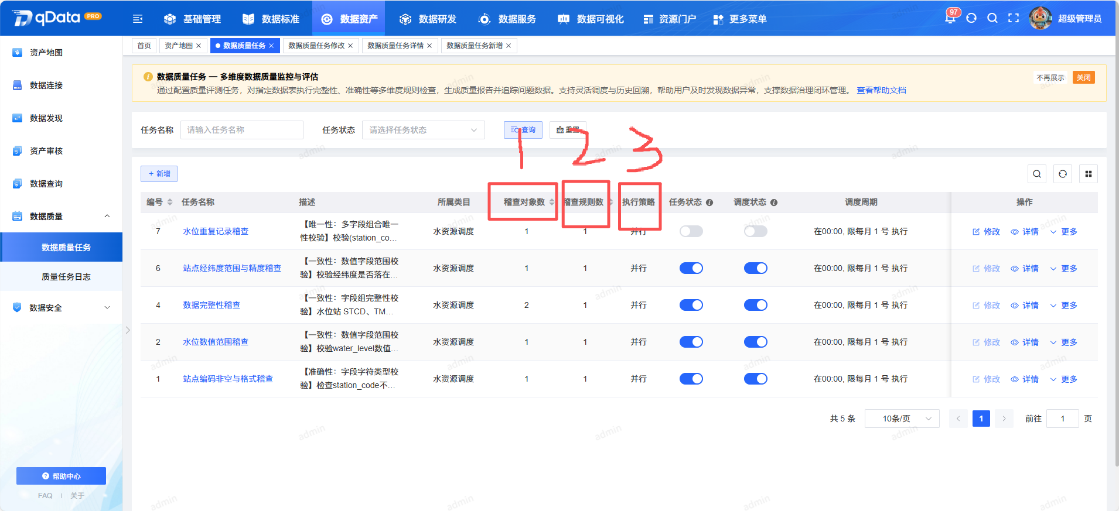Toggle task status for 数据完整性稽查
The height and width of the screenshot is (511, 1119).
point(691,305)
